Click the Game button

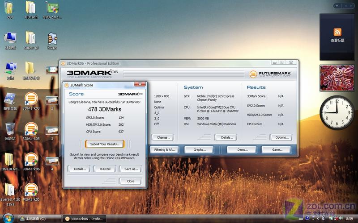click(277, 150)
